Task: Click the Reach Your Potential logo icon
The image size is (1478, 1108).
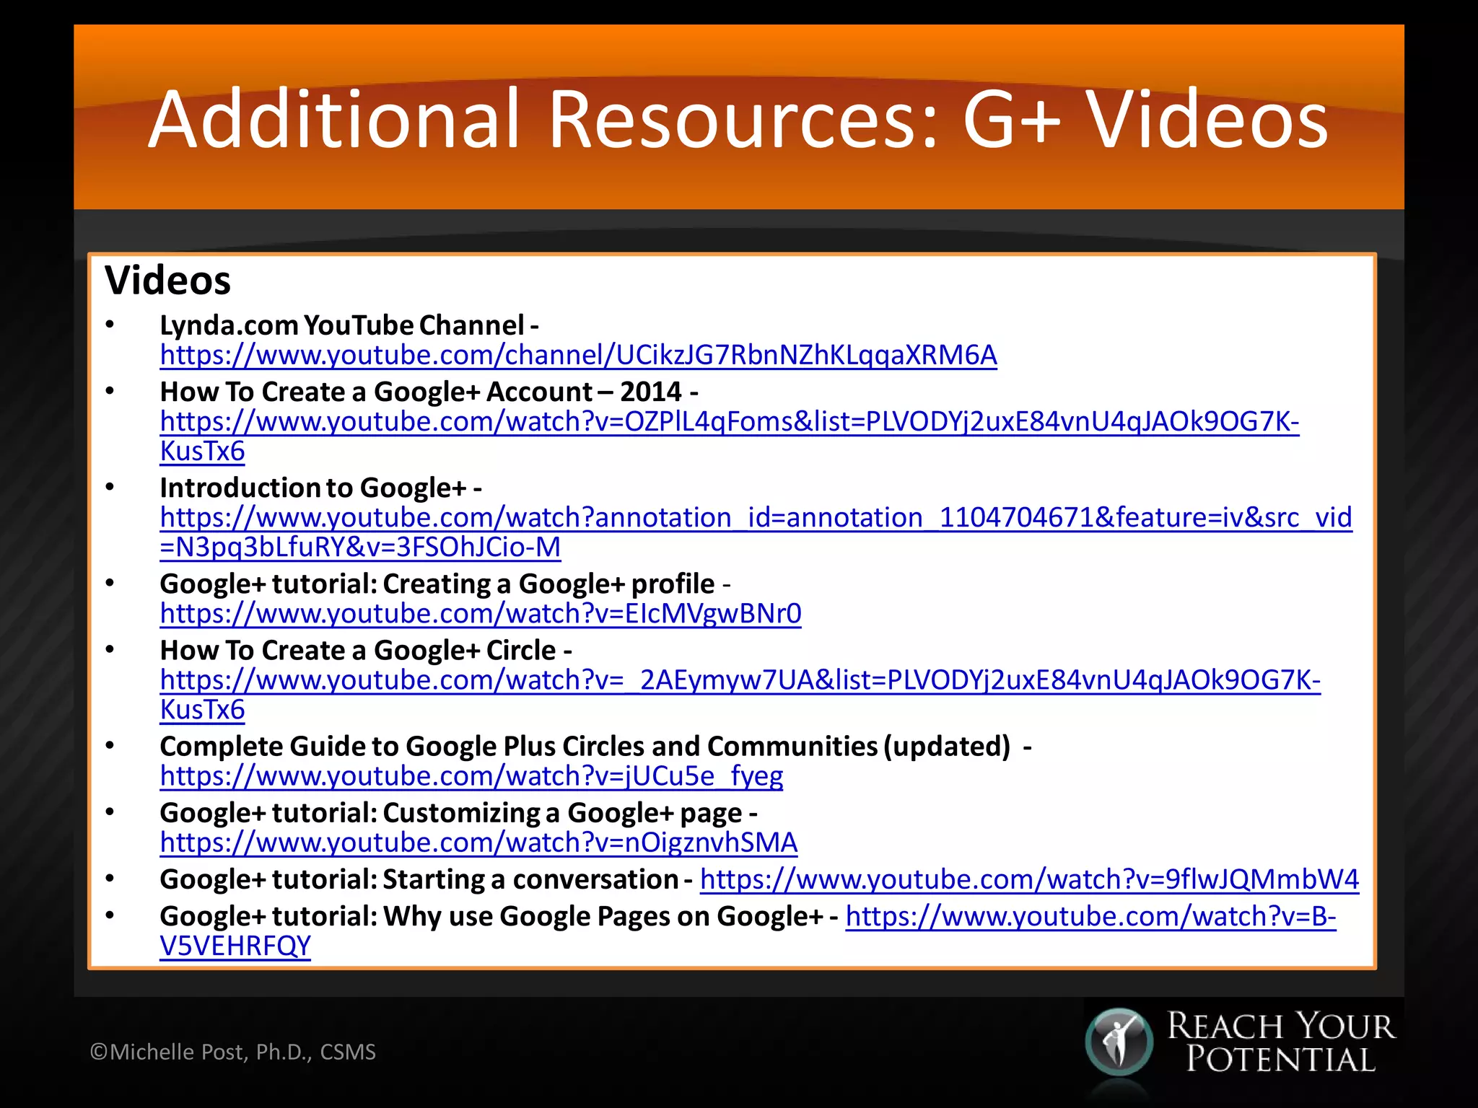Action: 1119,1041
